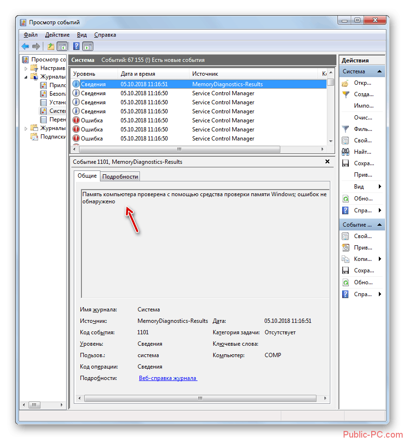Open the funnel Фильтр action in Actions pane
Viewport: 405px width, 440px height.
[x=362, y=129]
